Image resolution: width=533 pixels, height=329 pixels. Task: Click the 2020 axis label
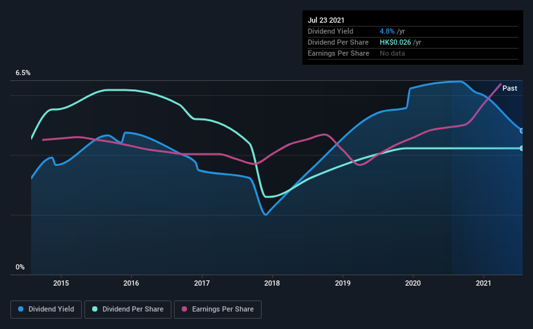(413, 283)
